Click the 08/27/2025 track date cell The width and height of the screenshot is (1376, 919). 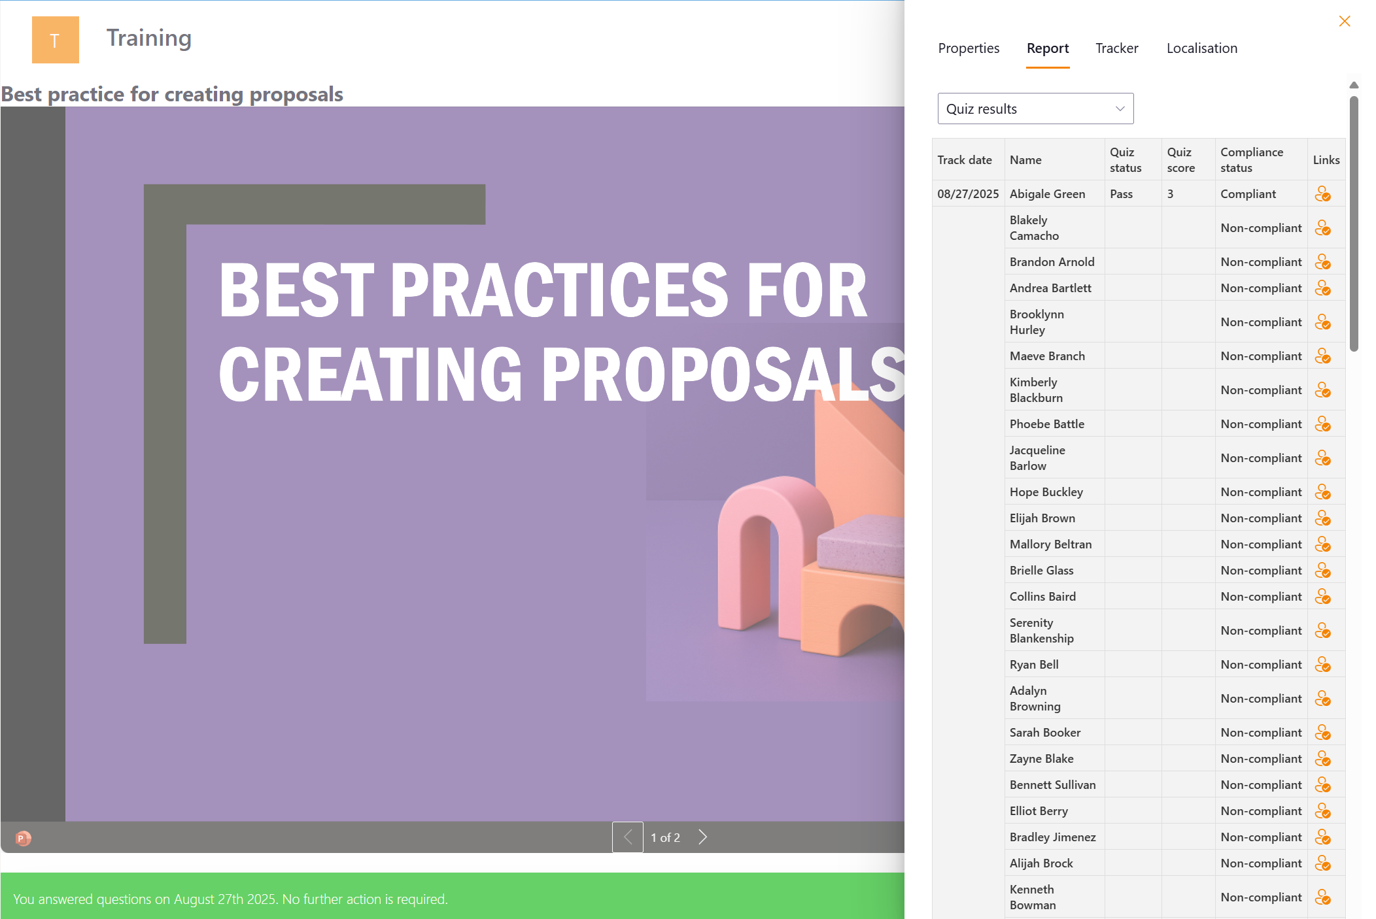tap(968, 194)
